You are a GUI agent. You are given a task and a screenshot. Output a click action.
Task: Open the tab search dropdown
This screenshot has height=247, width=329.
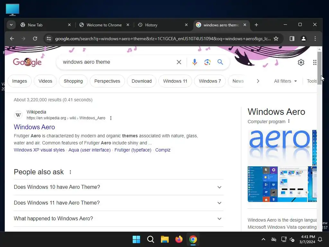point(11,25)
